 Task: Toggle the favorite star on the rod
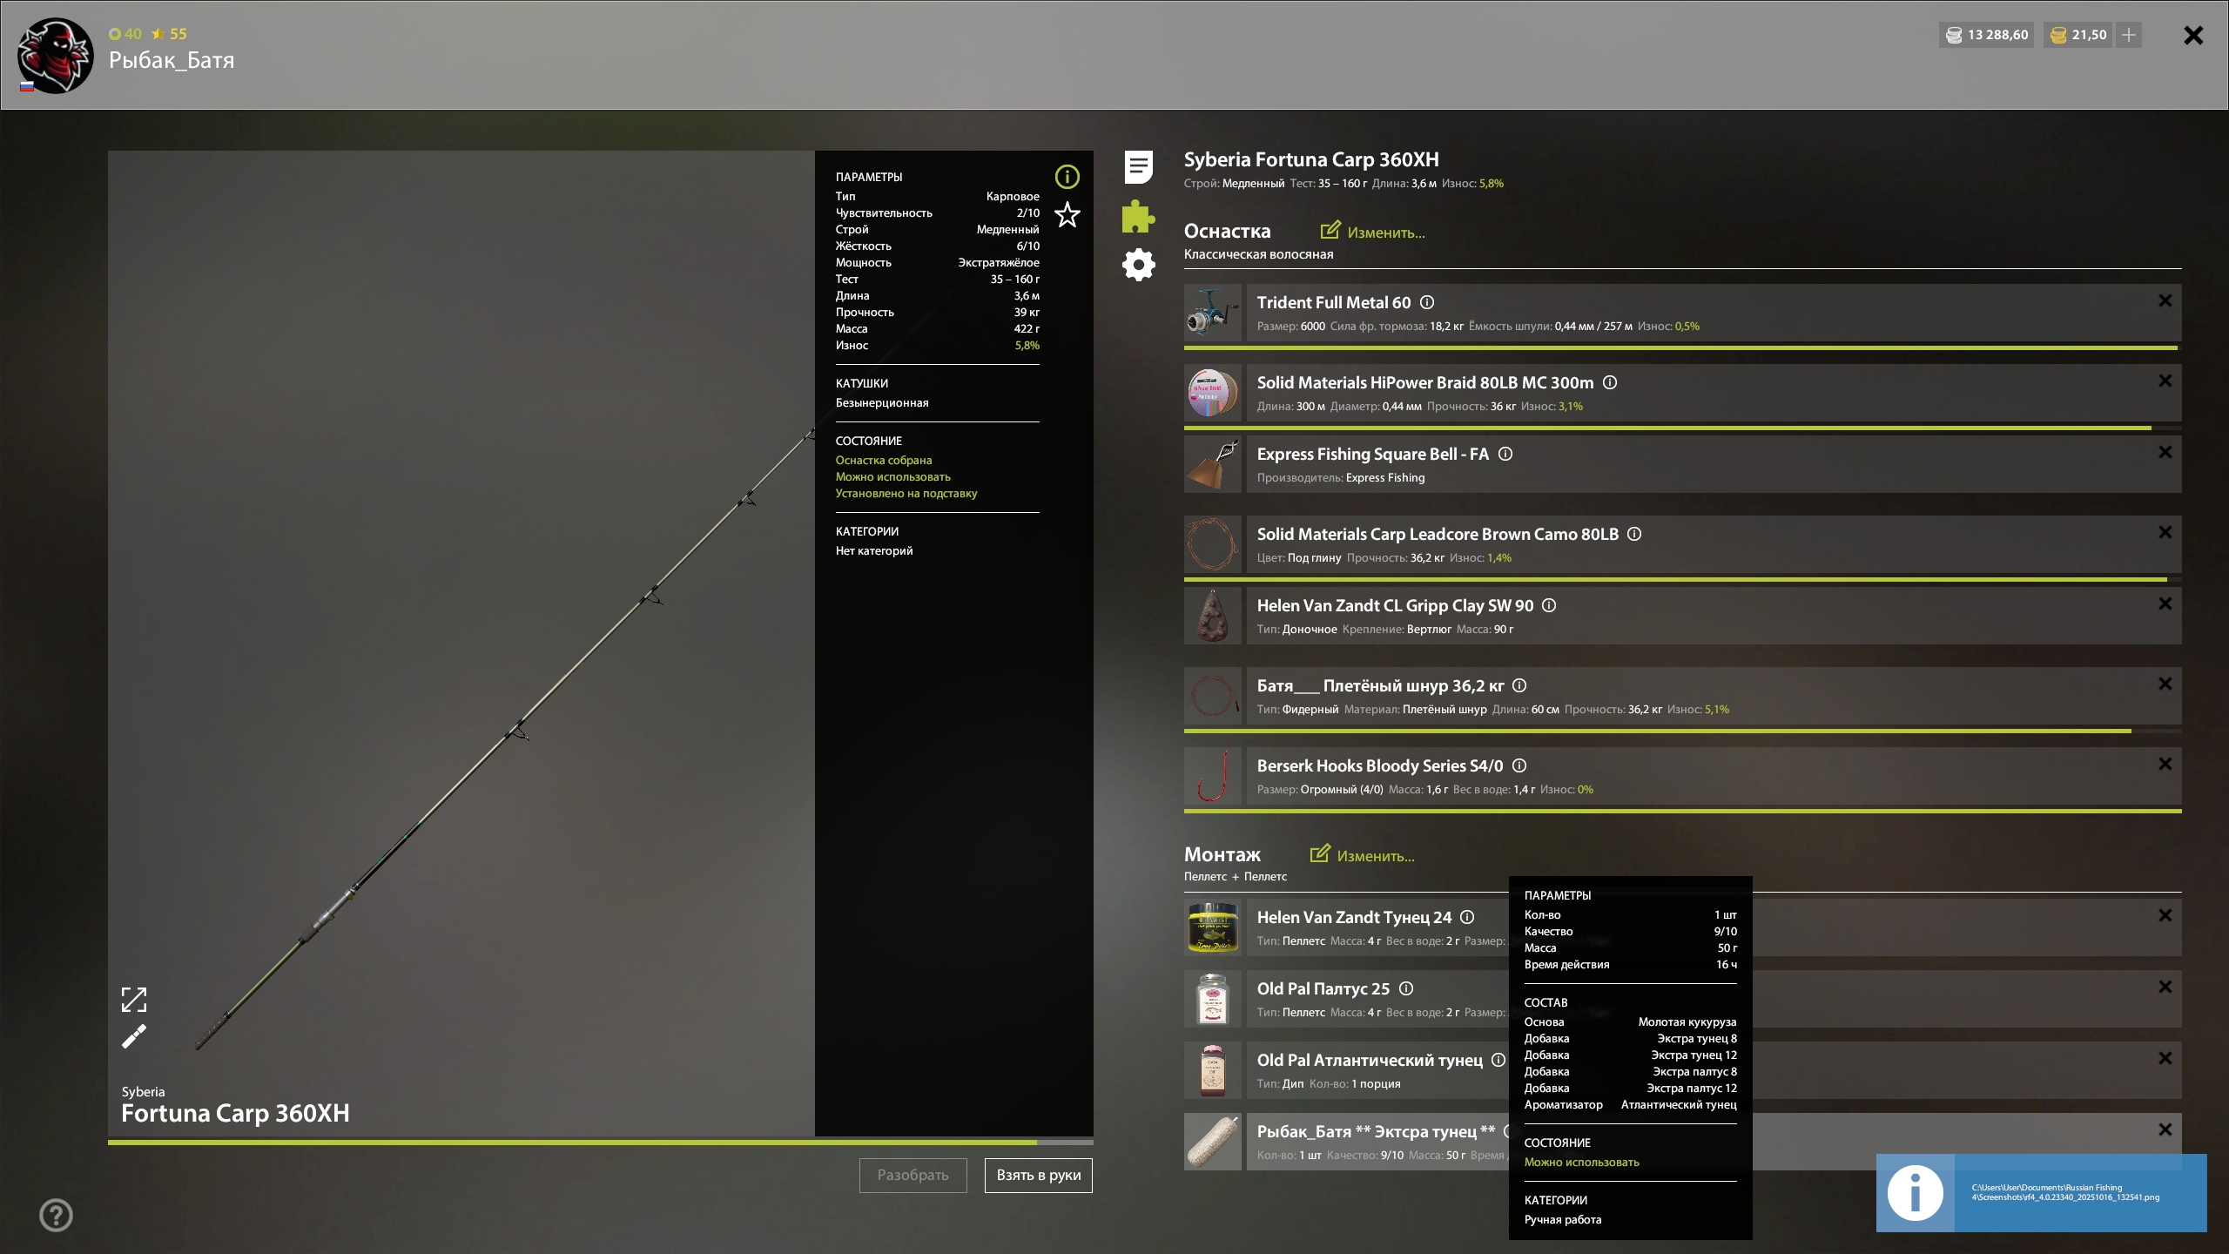coord(1067,214)
